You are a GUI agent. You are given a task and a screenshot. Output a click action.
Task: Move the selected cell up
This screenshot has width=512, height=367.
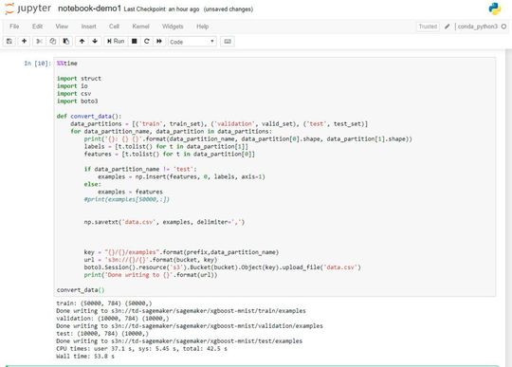pyautogui.click(x=82, y=41)
